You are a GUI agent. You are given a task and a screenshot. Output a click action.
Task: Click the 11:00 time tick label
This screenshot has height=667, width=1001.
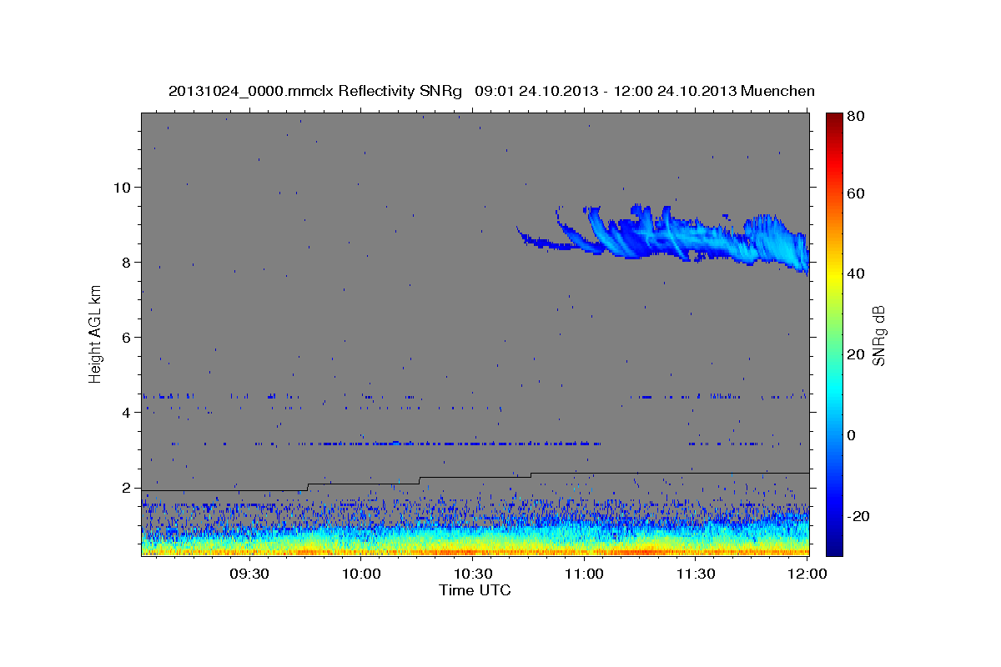[584, 574]
